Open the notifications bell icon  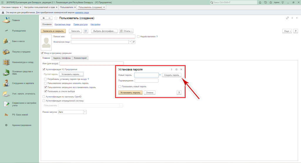tap(261, 2)
